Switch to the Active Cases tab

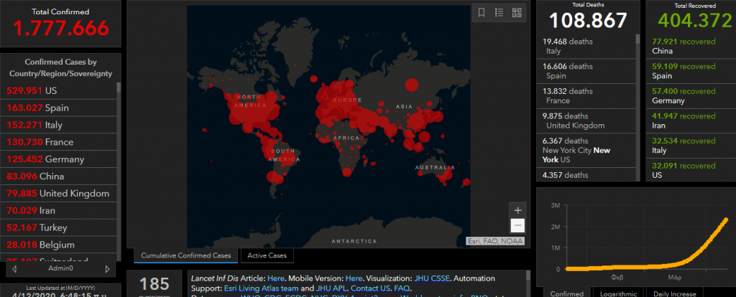267,255
